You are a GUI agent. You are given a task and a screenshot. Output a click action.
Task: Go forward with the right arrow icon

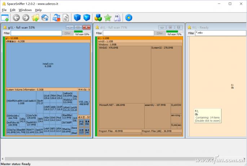tap(26, 18)
